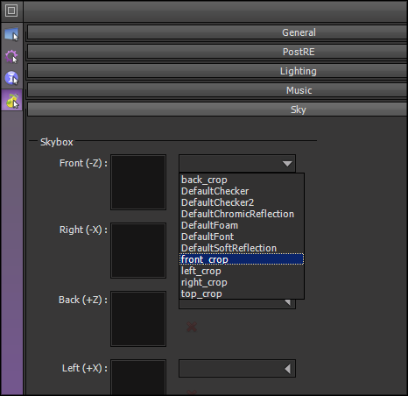Choose DefaultChecker from the list
The image size is (408, 396).
242,191
